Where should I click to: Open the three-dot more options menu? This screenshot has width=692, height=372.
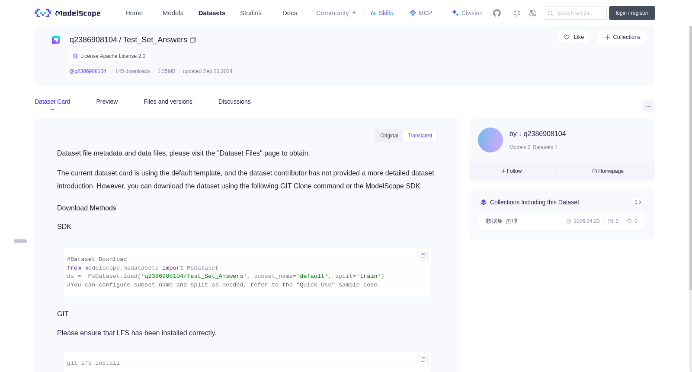click(648, 106)
